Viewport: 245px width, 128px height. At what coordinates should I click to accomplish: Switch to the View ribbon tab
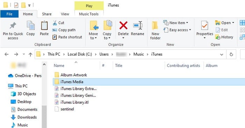pos(65,14)
